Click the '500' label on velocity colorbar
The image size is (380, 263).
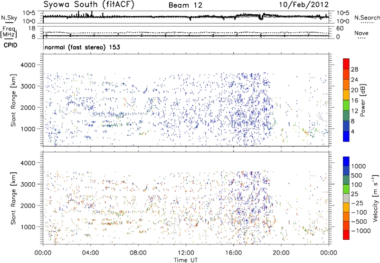pyautogui.click(x=357, y=176)
